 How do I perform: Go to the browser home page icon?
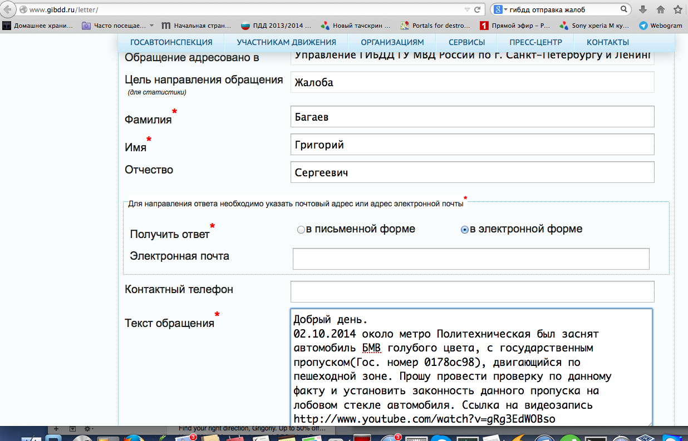point(661,10)
